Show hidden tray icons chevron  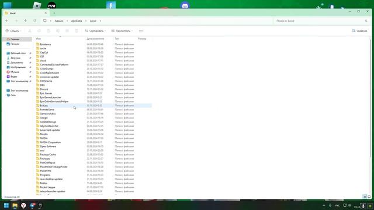(x=324, y=205)
